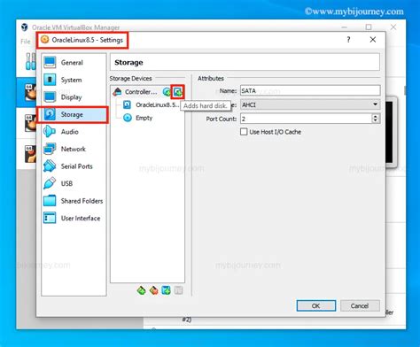Viewport: 420px width, 347px height.
Task: Open the Shared Folders settings page
Action: [74, 201]
